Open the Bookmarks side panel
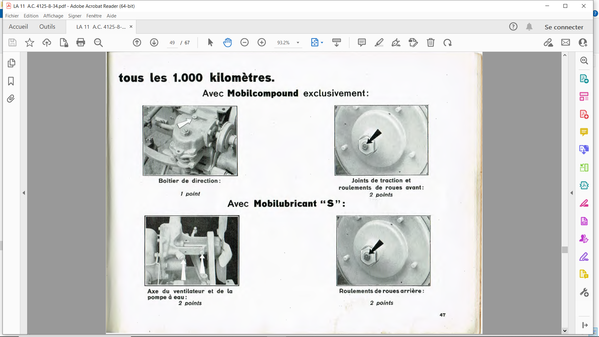The image size is (599, 337). (x=11, y=81)
